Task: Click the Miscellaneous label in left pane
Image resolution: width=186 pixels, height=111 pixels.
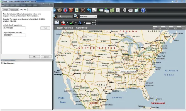Action: point(9,63)
